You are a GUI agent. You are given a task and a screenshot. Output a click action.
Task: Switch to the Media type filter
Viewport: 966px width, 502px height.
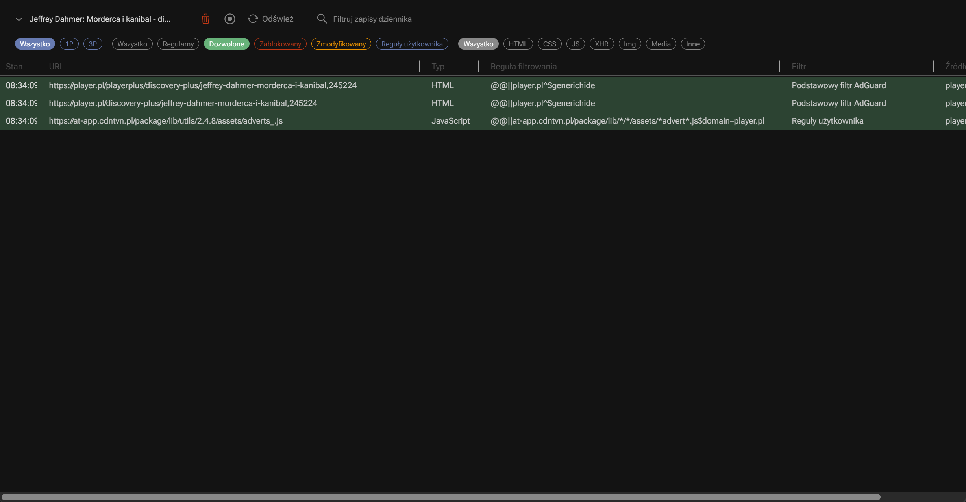coord(661,44)
